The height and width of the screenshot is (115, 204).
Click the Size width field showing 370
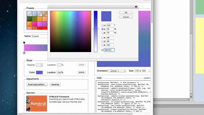click(x=137, y=71)
